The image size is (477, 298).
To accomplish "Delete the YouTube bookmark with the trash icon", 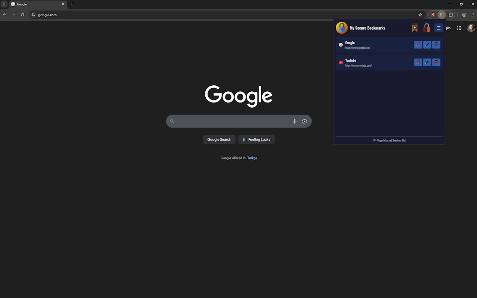I will (x=436, y=63).
